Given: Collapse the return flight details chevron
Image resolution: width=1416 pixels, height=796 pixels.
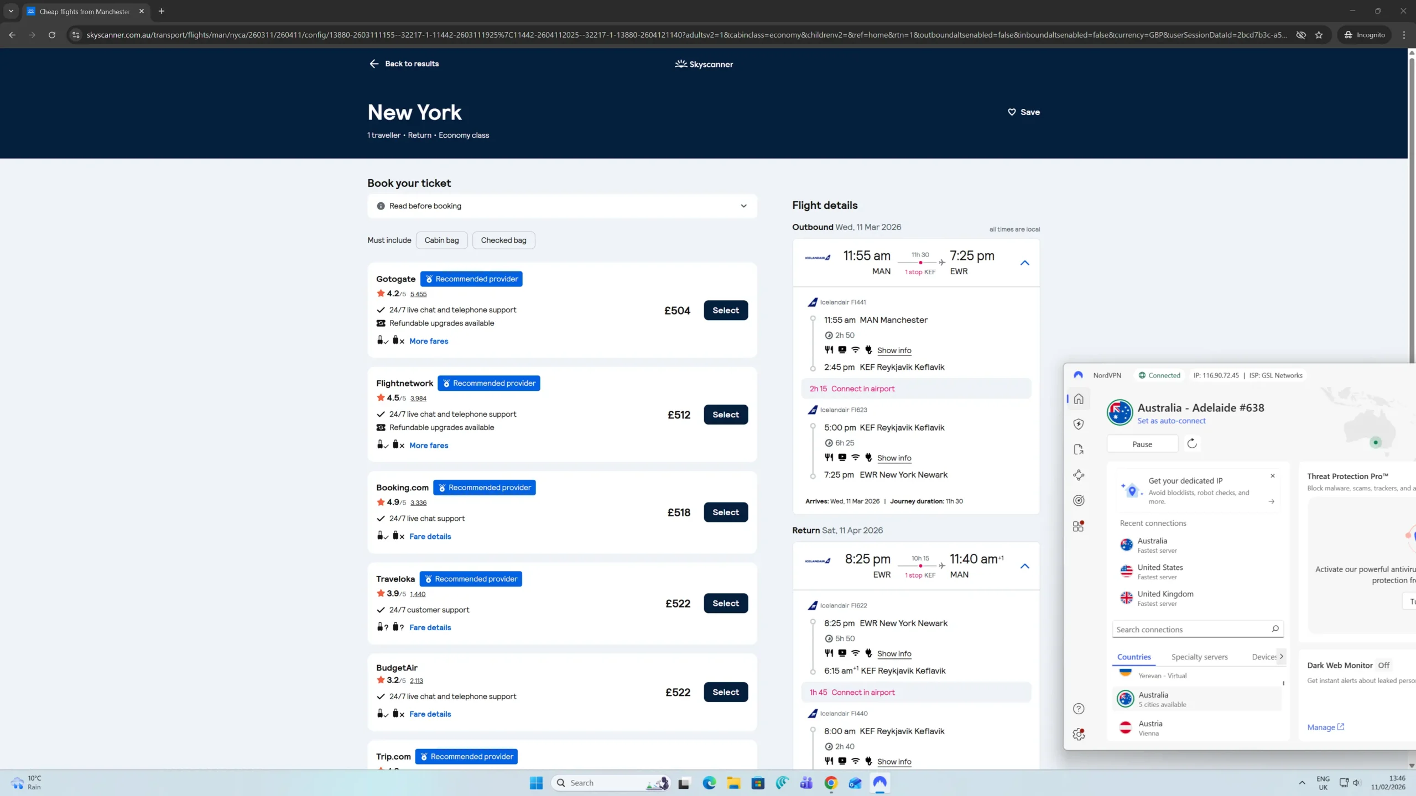Looking at the screenshot, I should click(x=1024, y=567).
